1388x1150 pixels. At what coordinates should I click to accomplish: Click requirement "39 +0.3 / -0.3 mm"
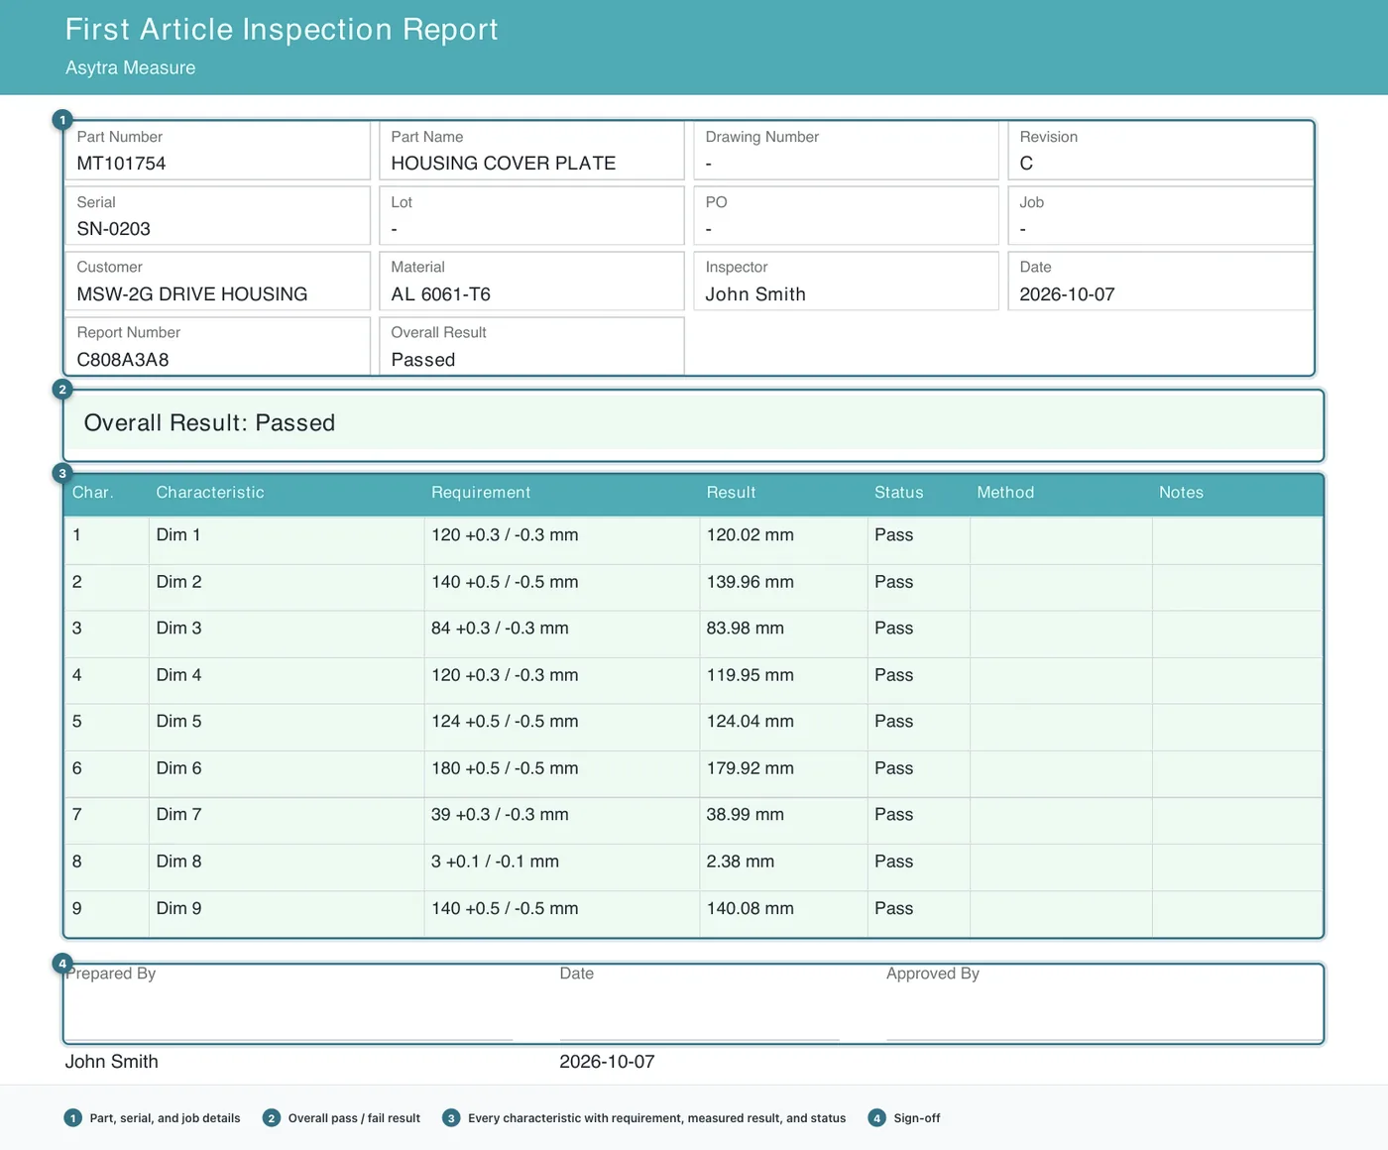[500, 815]
